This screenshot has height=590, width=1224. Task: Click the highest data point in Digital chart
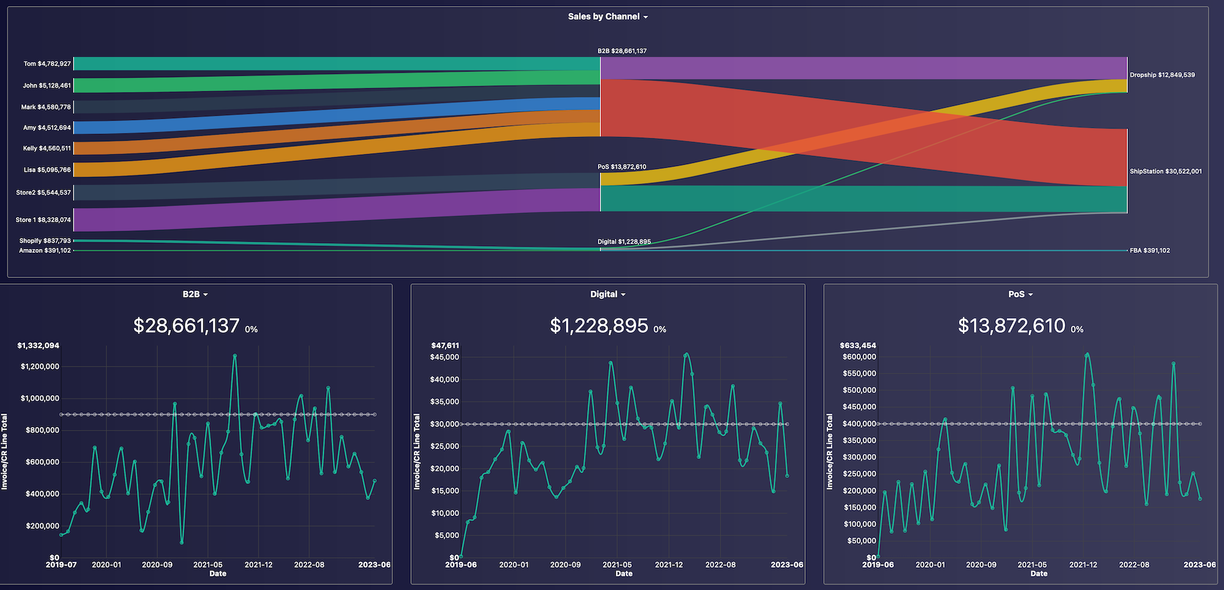(686, 354)
